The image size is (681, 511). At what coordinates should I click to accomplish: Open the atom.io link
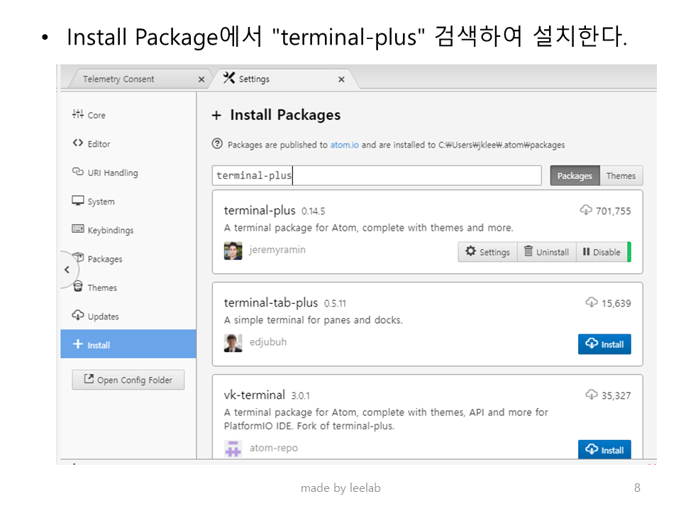[345, 145]
